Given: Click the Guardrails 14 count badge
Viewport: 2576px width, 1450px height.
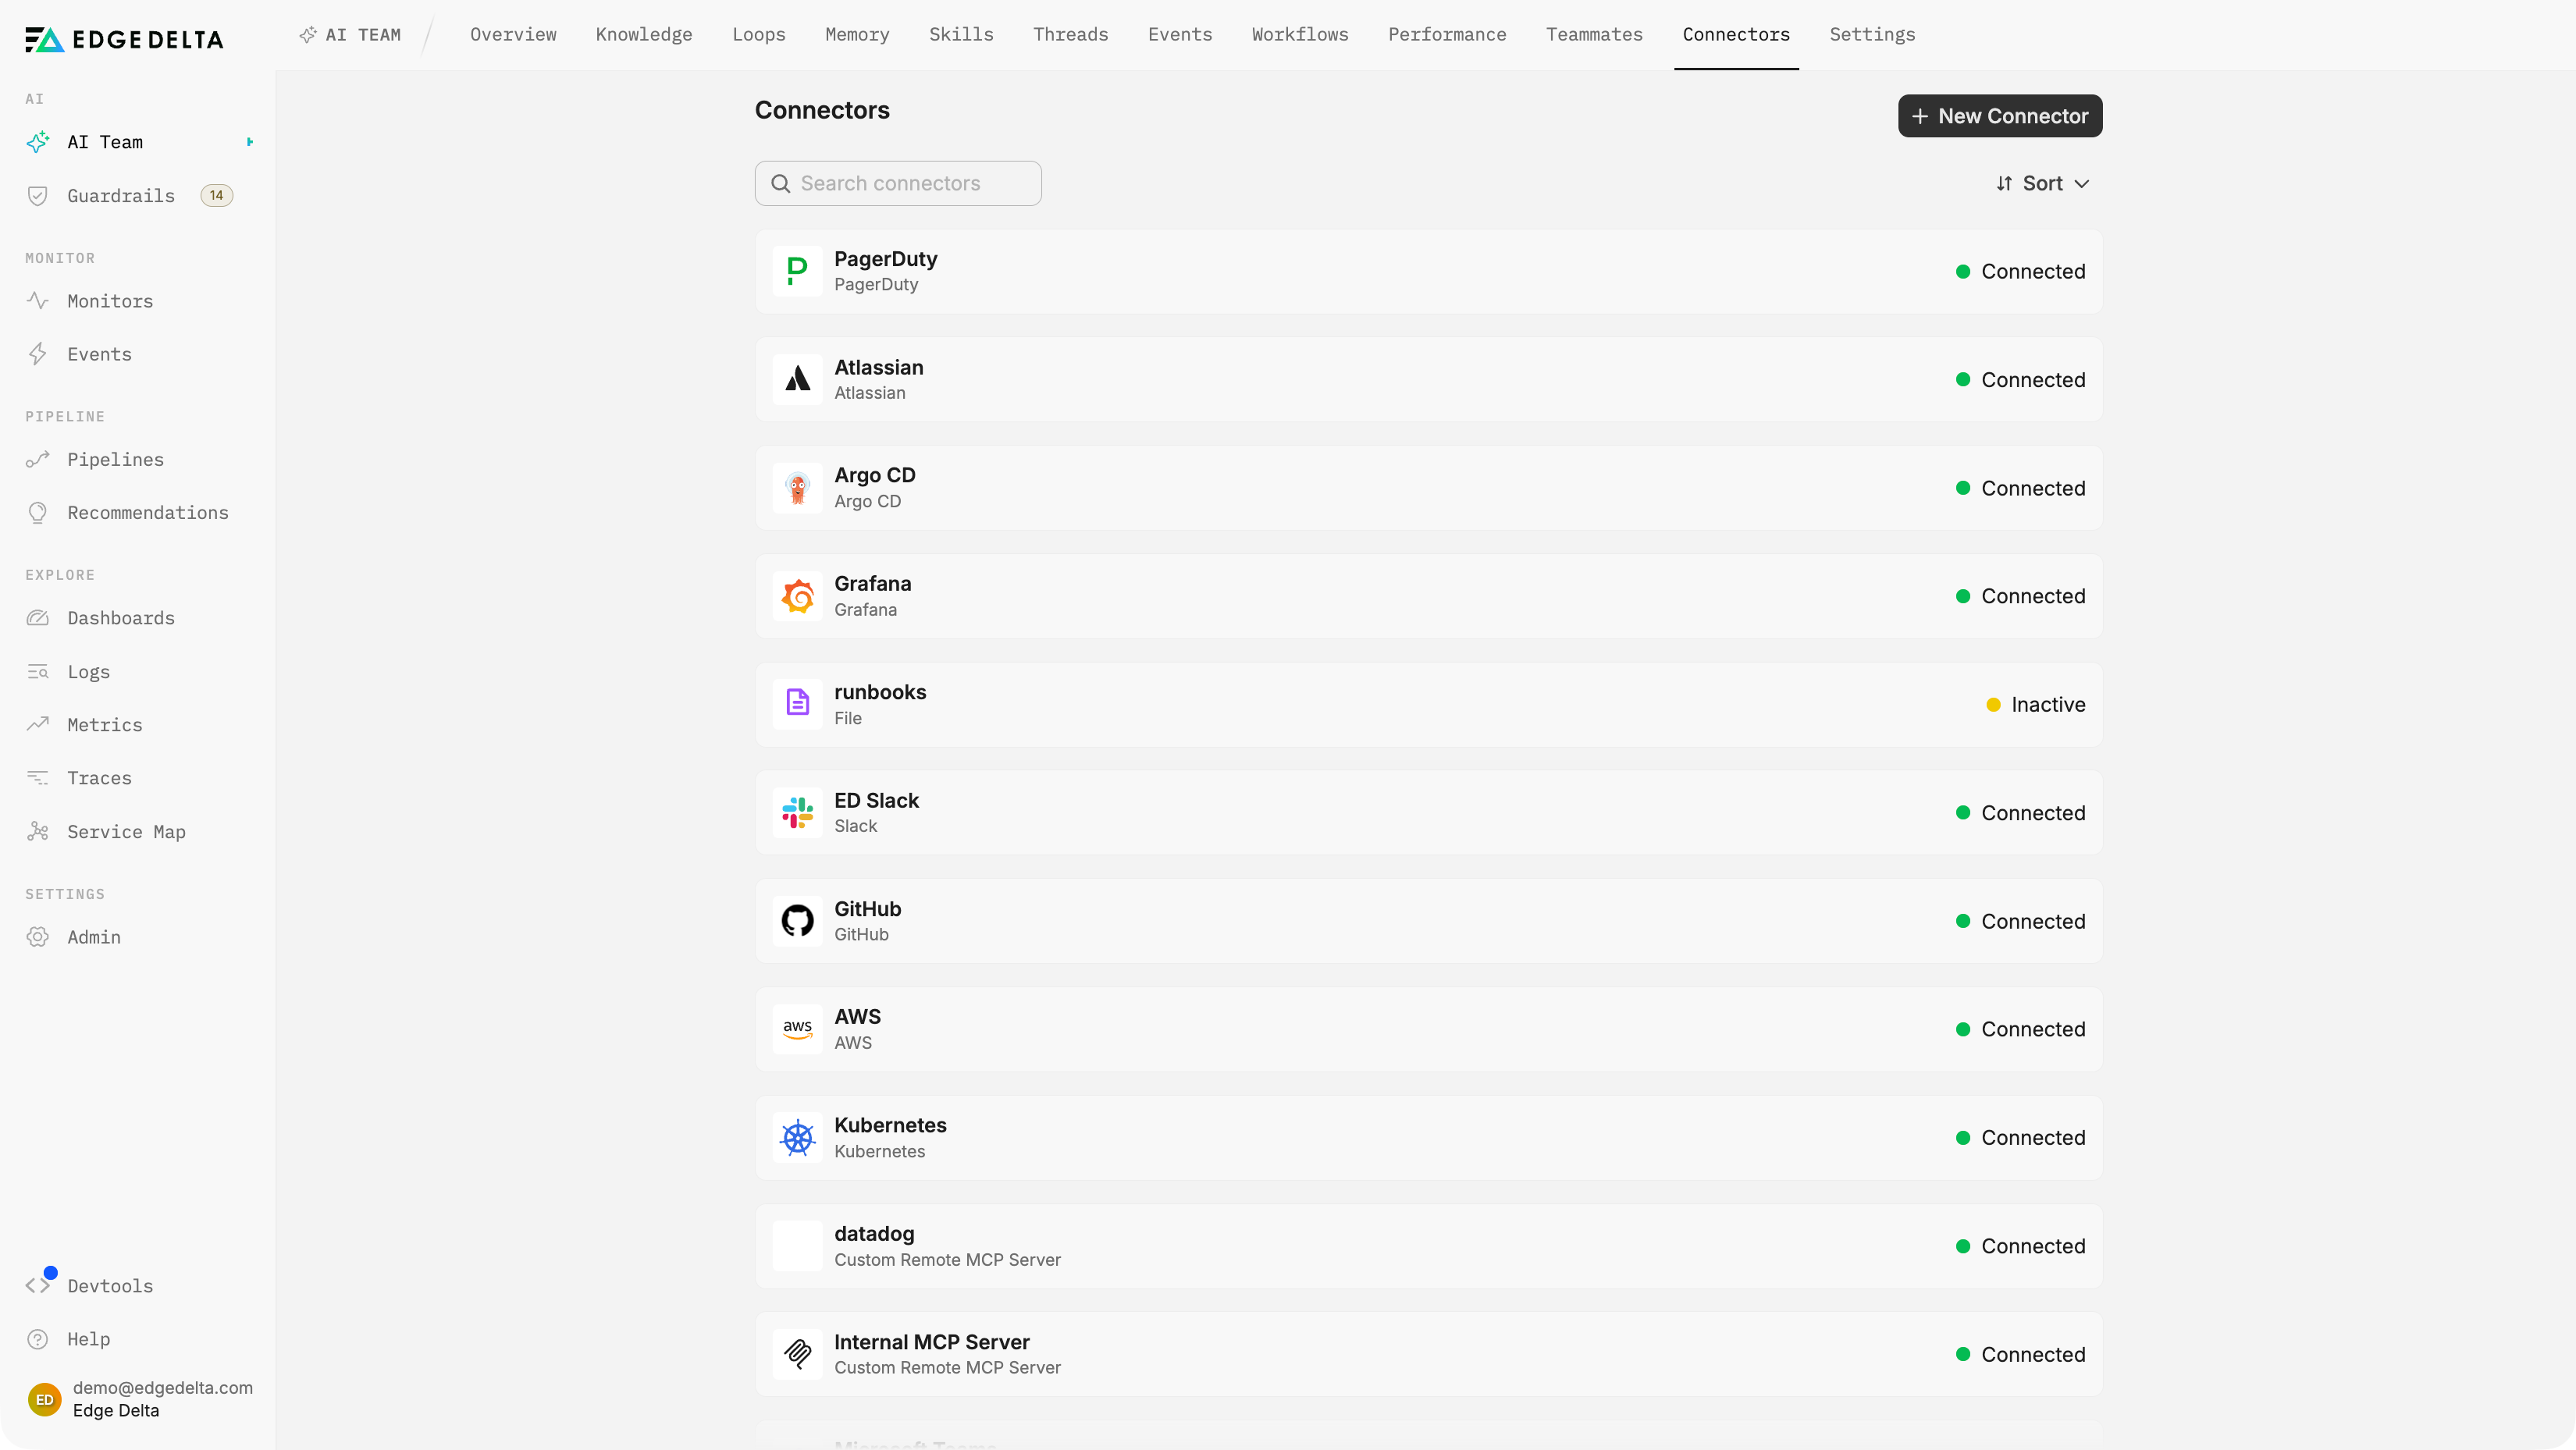Looking at the screenshot, I should point(217,196).
